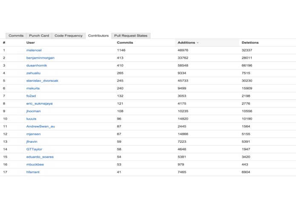The height and width of the screenshot is (210, 296).
Task: Select commits value 132 for fo2ad
Action: 120,96
